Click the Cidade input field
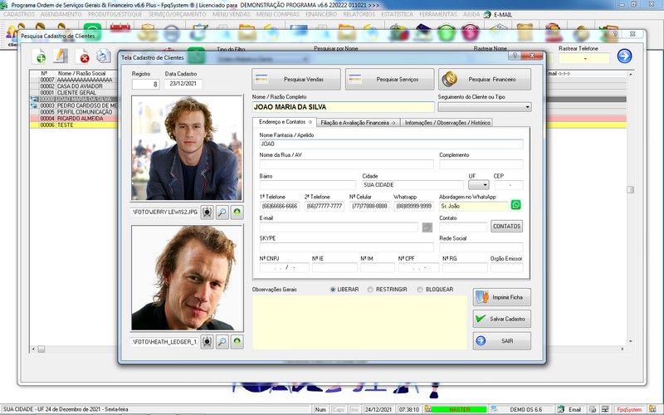 click(413, 185)
